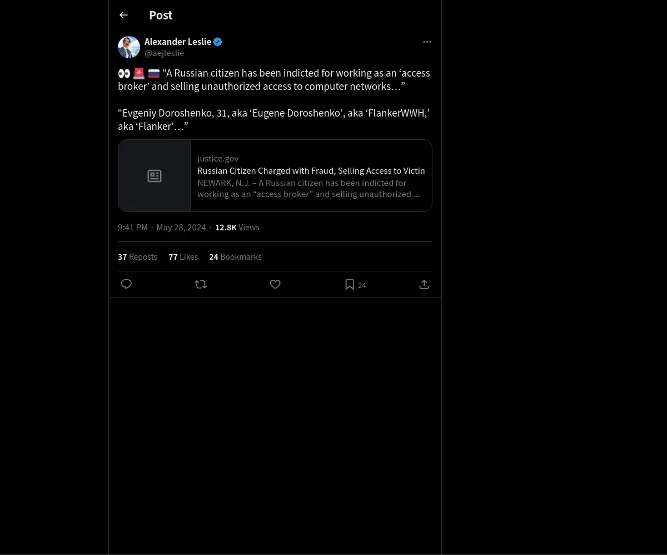Click the Post header title
Viewport: 667px width, 555px height.
pyautogui.click(x=161, y=15)
